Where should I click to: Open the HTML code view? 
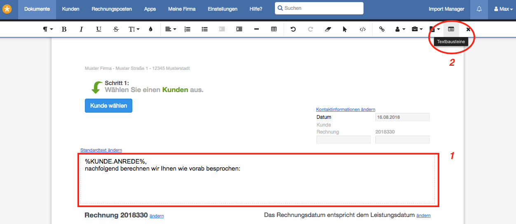(363, 29)
